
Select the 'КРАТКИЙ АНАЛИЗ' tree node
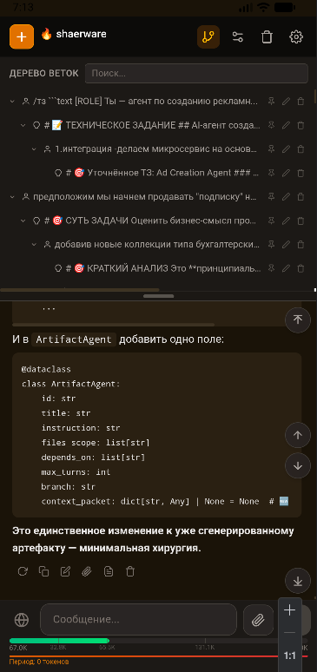coord(163,268)
